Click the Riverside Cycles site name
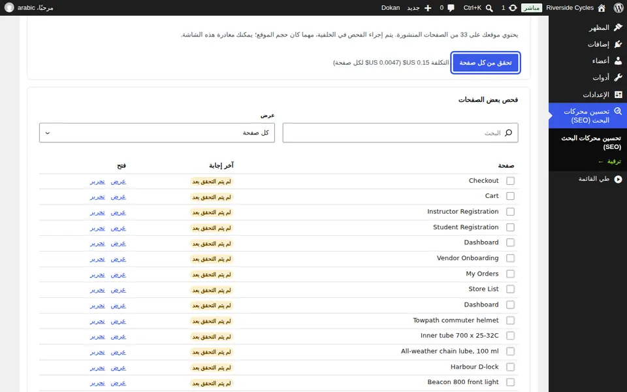627x392 pixels. [570, 8]
